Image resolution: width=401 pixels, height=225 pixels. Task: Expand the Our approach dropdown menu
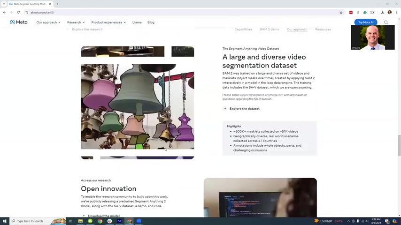click(x=48, y=22)
